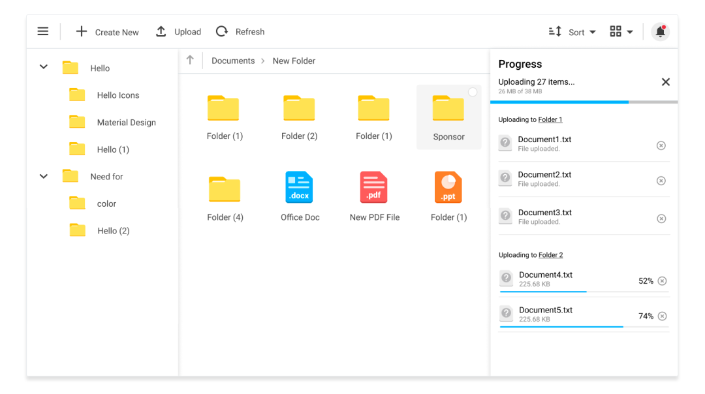Open the Folder (2) folder icon
705x394 pixels.
299,108
